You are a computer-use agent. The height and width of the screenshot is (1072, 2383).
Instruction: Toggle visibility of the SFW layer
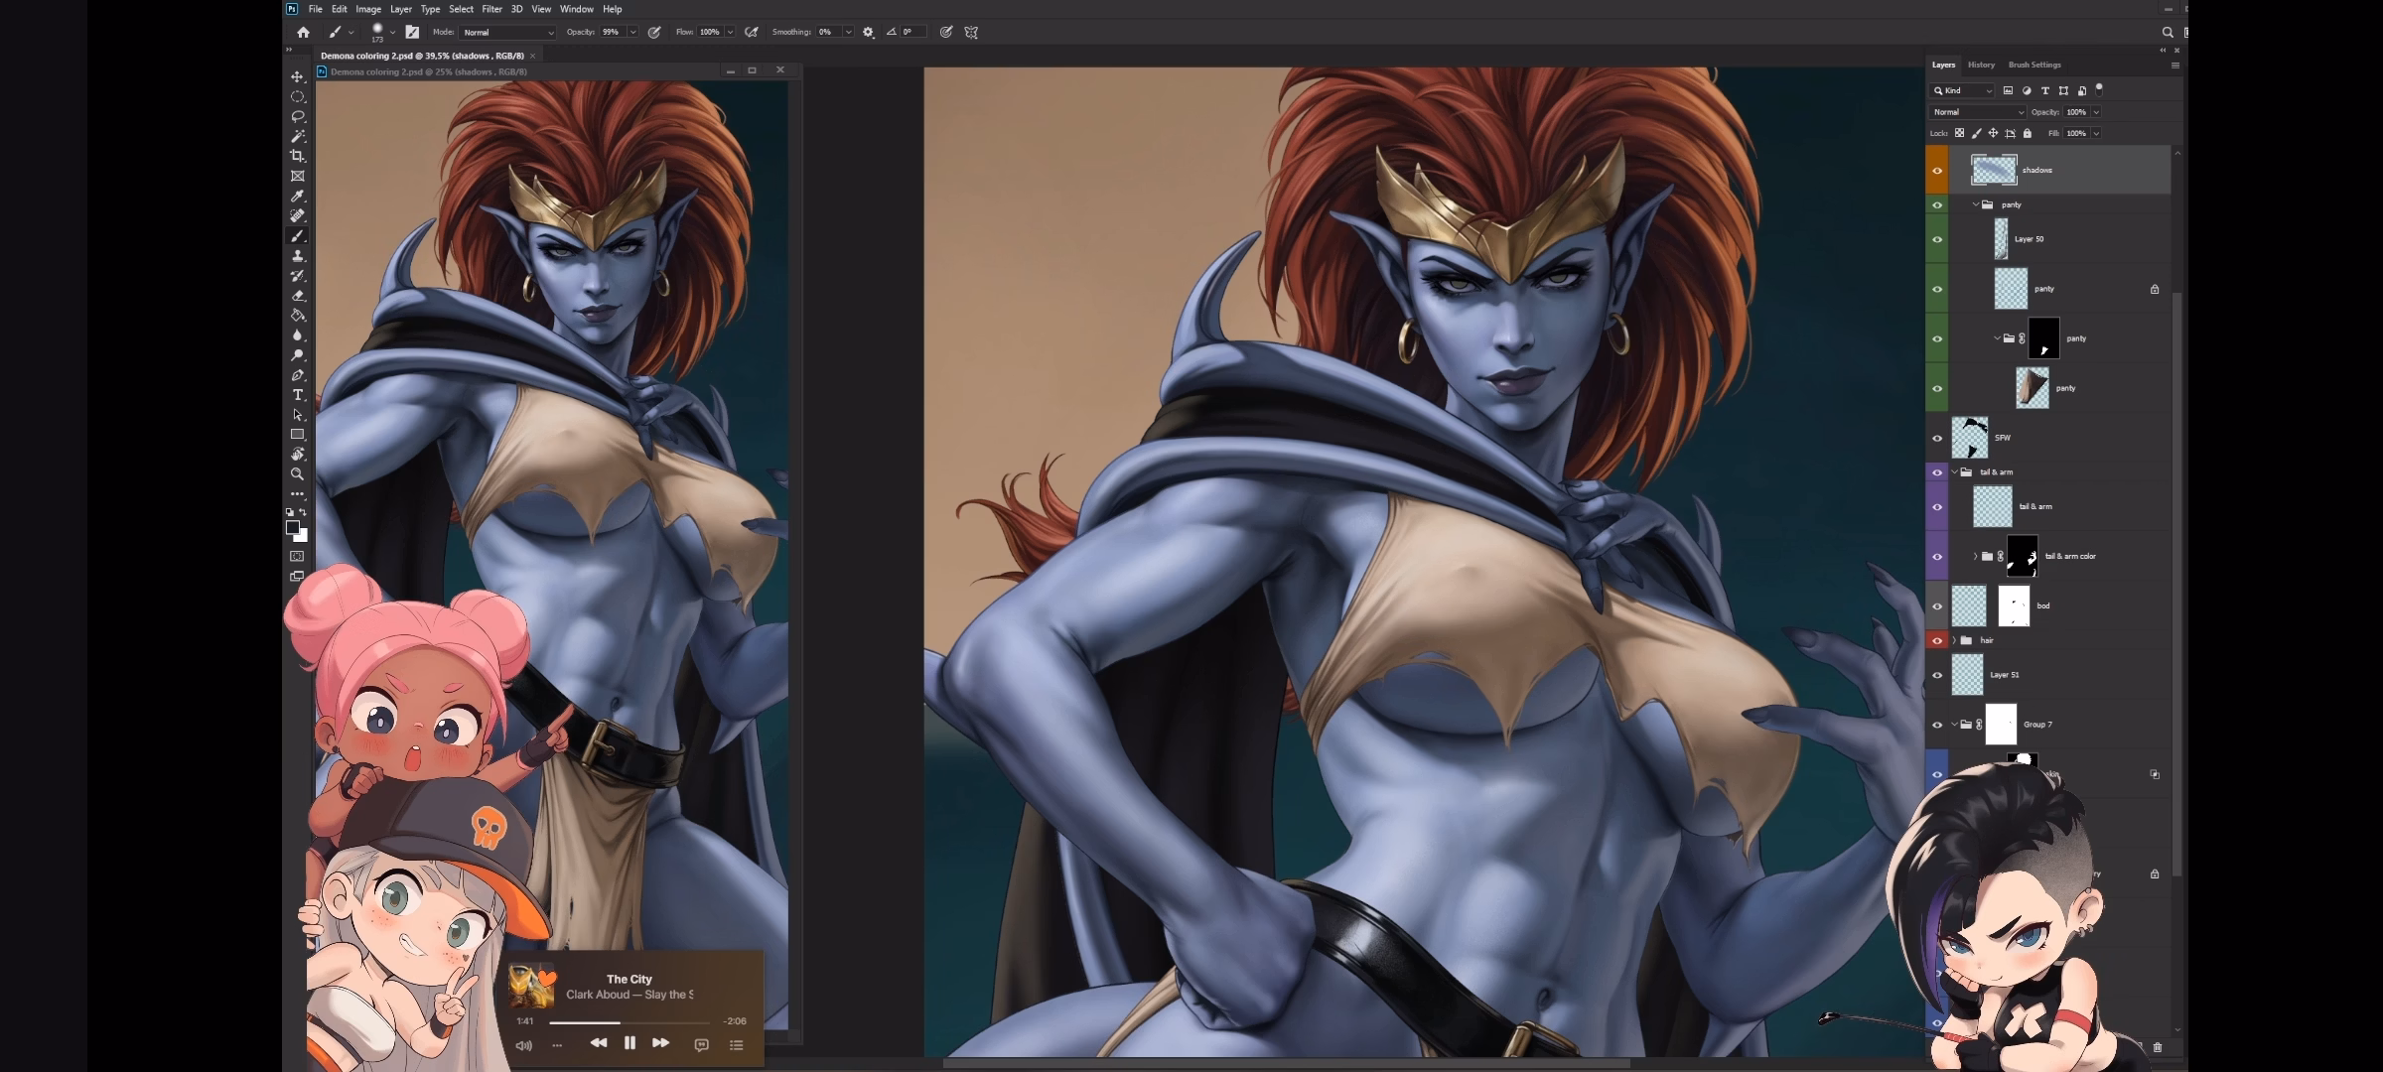[x=1936, y=438]
